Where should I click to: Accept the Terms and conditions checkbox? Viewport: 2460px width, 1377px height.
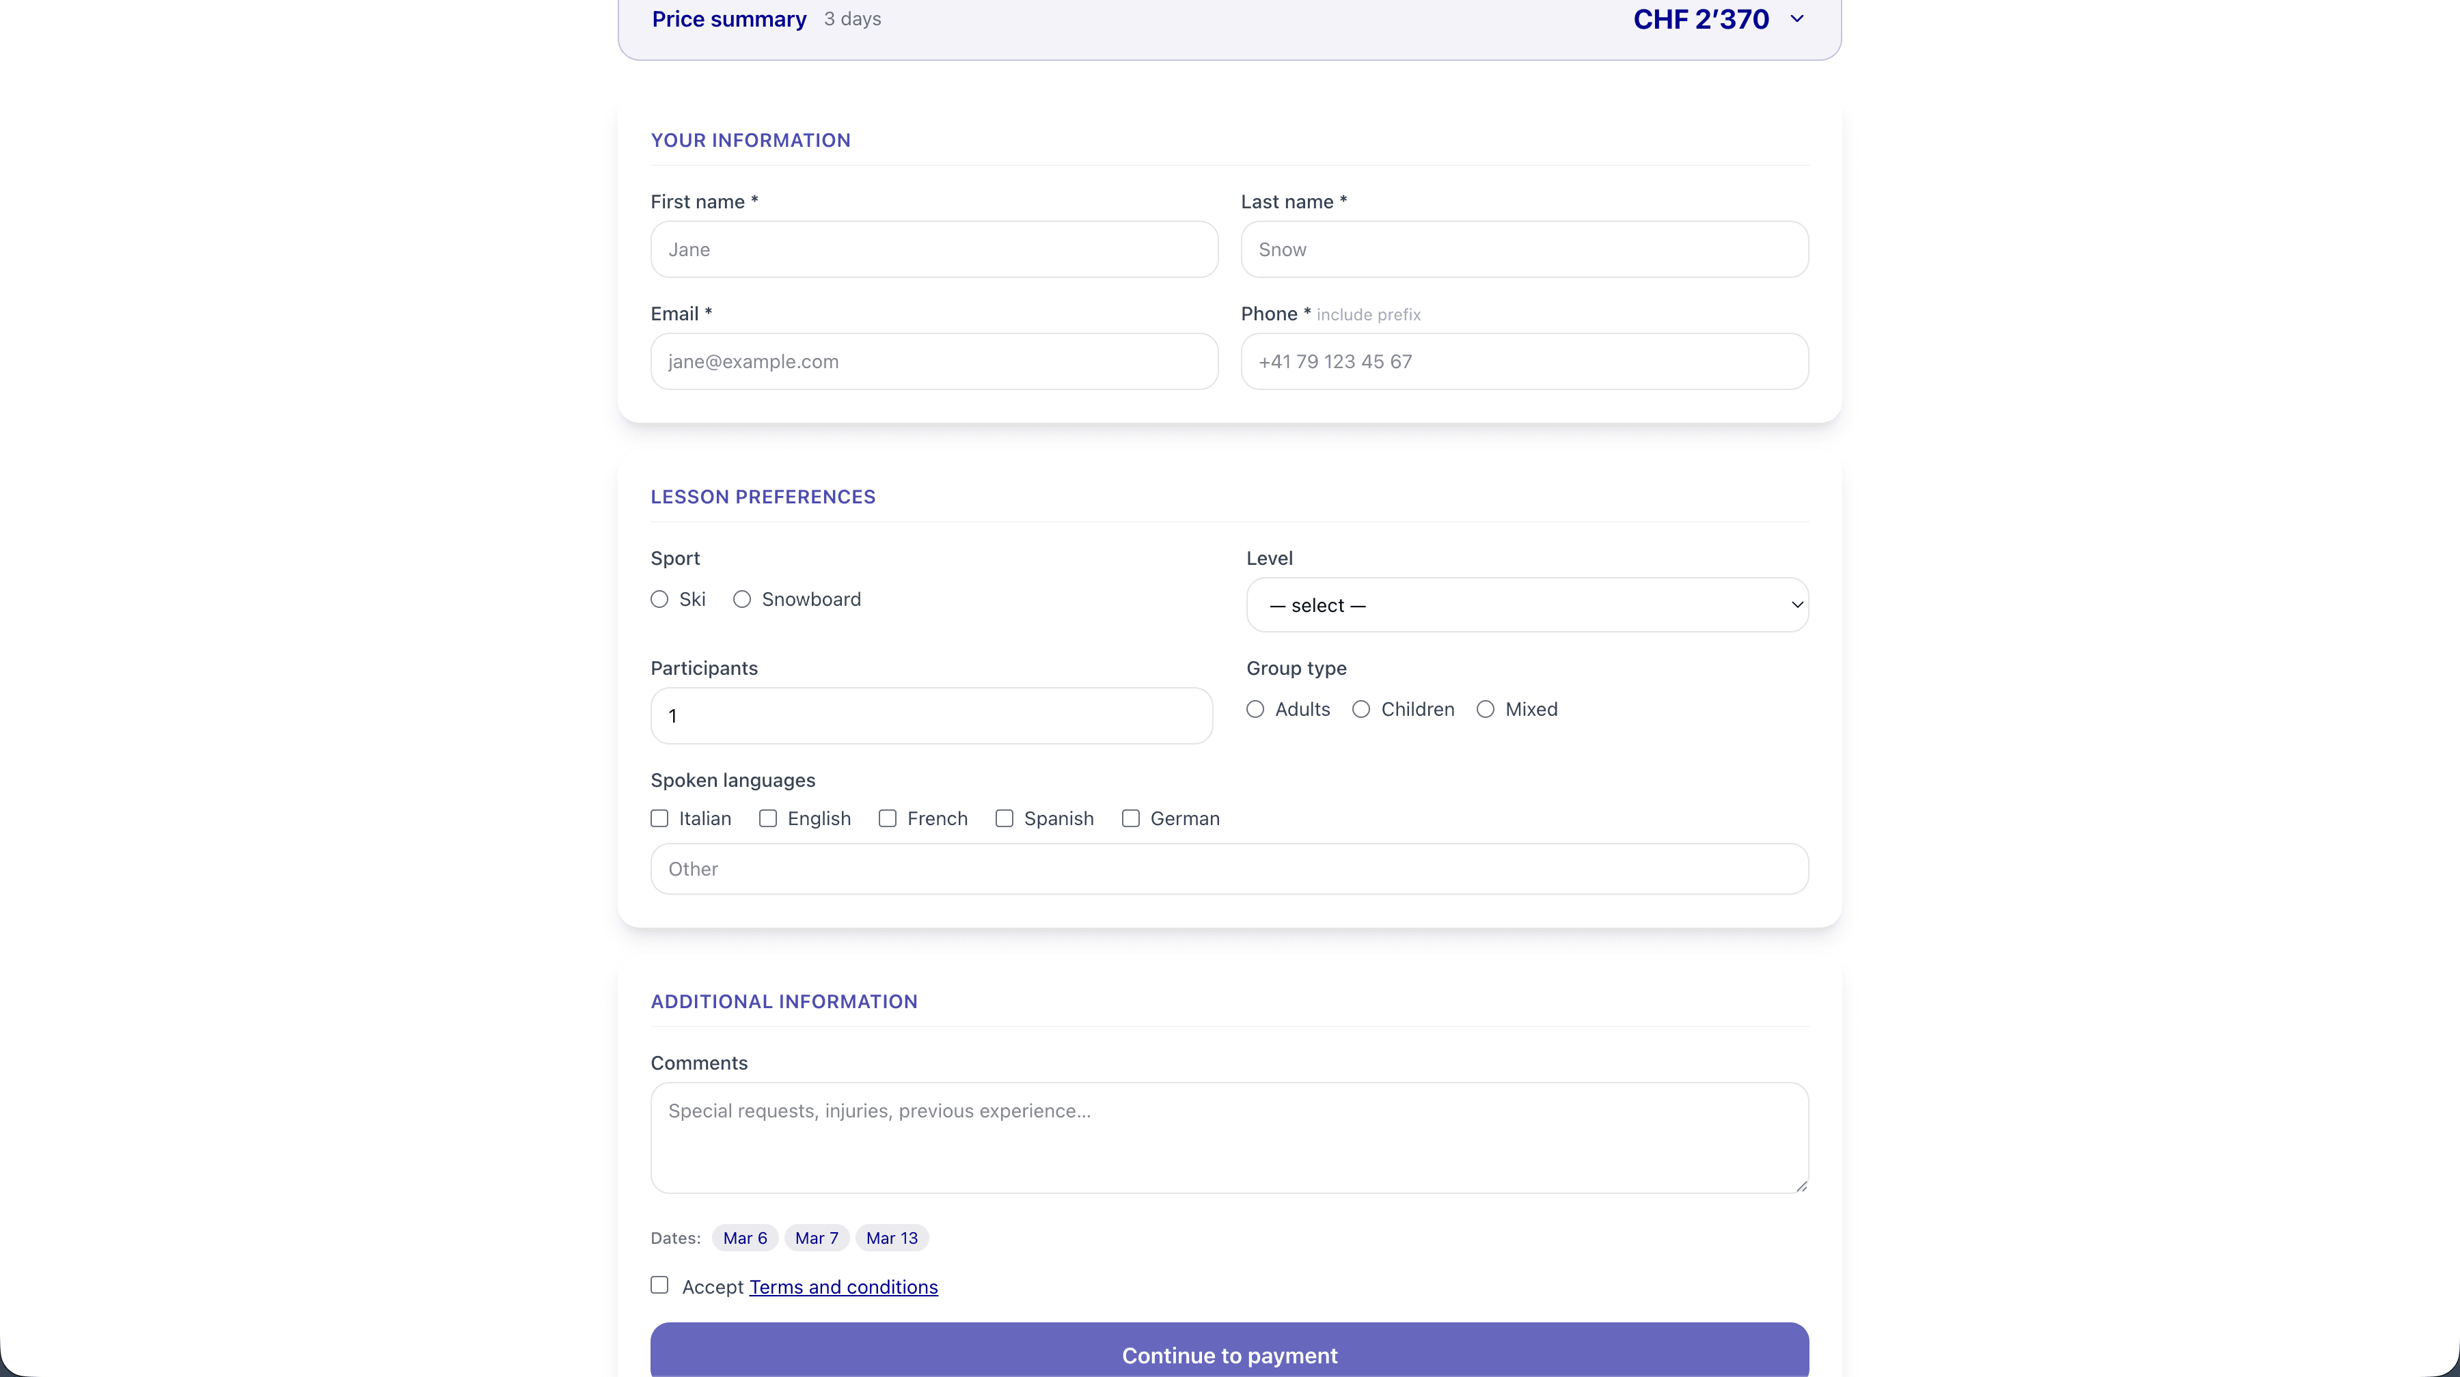click(659, 1285)
